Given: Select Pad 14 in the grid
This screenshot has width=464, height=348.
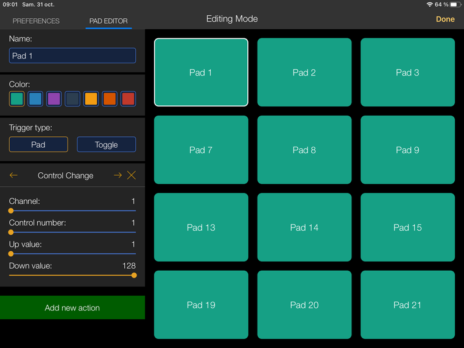Looking at the screenshot, I should click(304, 228).
